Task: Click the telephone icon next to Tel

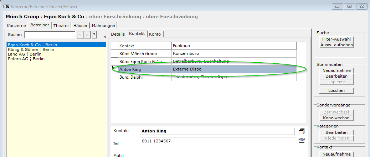Action: (302, 140)
